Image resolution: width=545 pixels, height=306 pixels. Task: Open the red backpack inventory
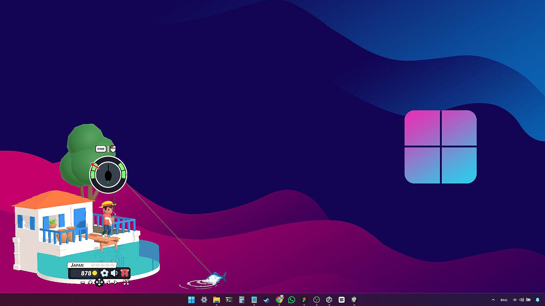pos(125,273)
